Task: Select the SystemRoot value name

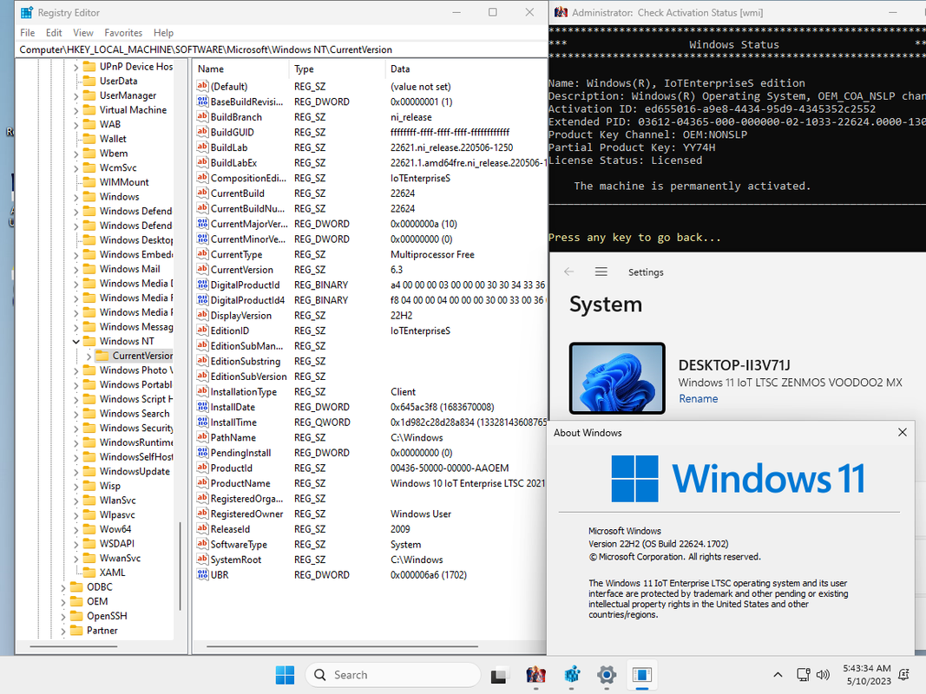Action: pyautogui.click(x=236, y=560)
